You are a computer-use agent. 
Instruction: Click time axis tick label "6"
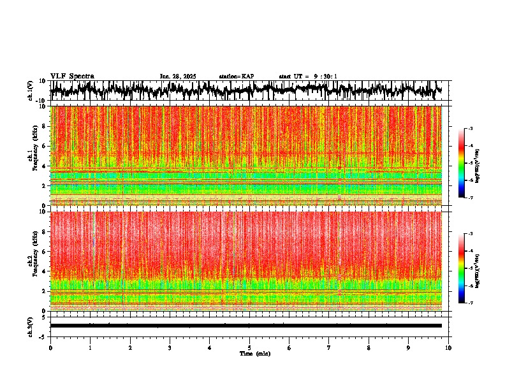[x=289, y=348]
